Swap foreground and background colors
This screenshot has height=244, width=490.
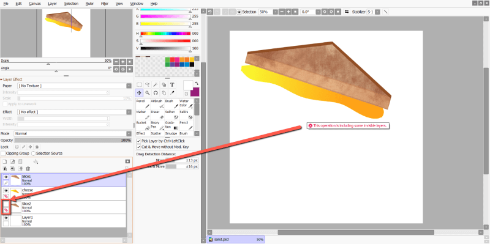pos(197,83)
